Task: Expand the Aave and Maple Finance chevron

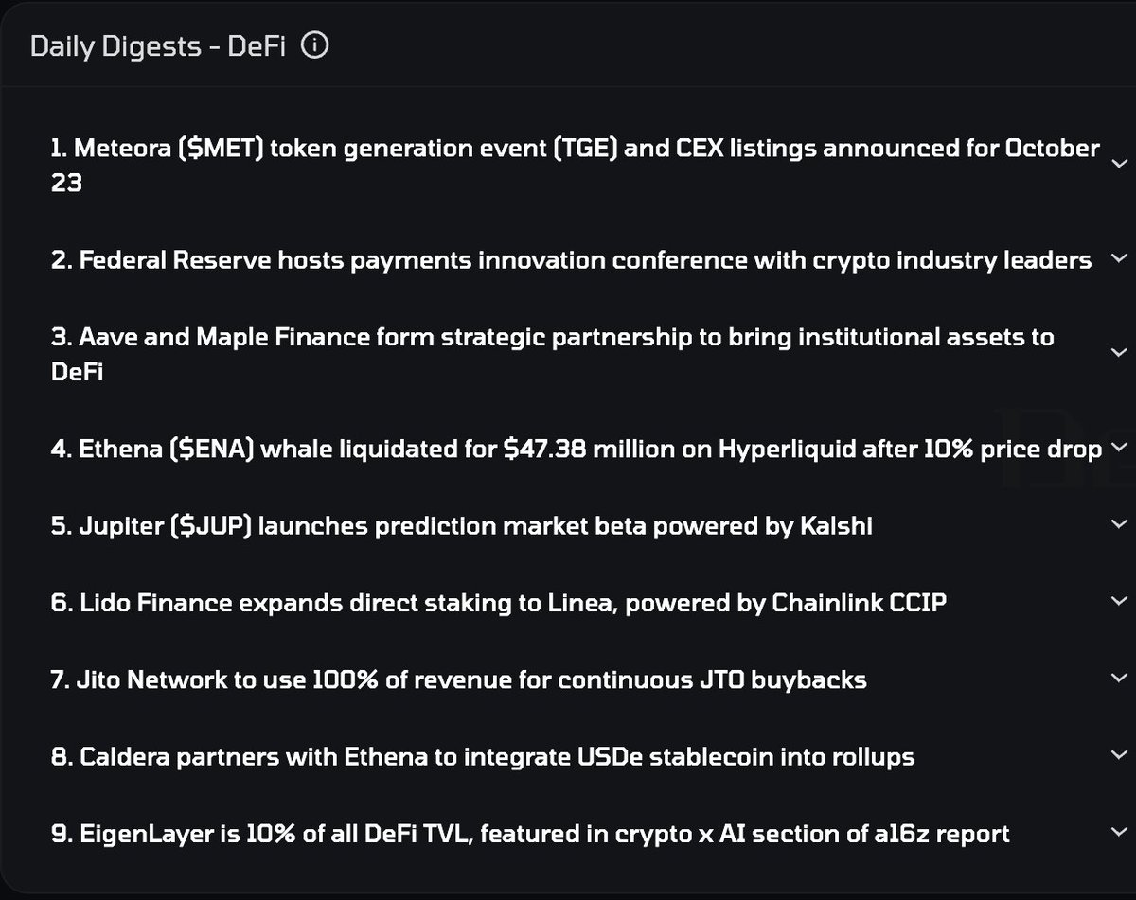Action: coord(1119,354)
